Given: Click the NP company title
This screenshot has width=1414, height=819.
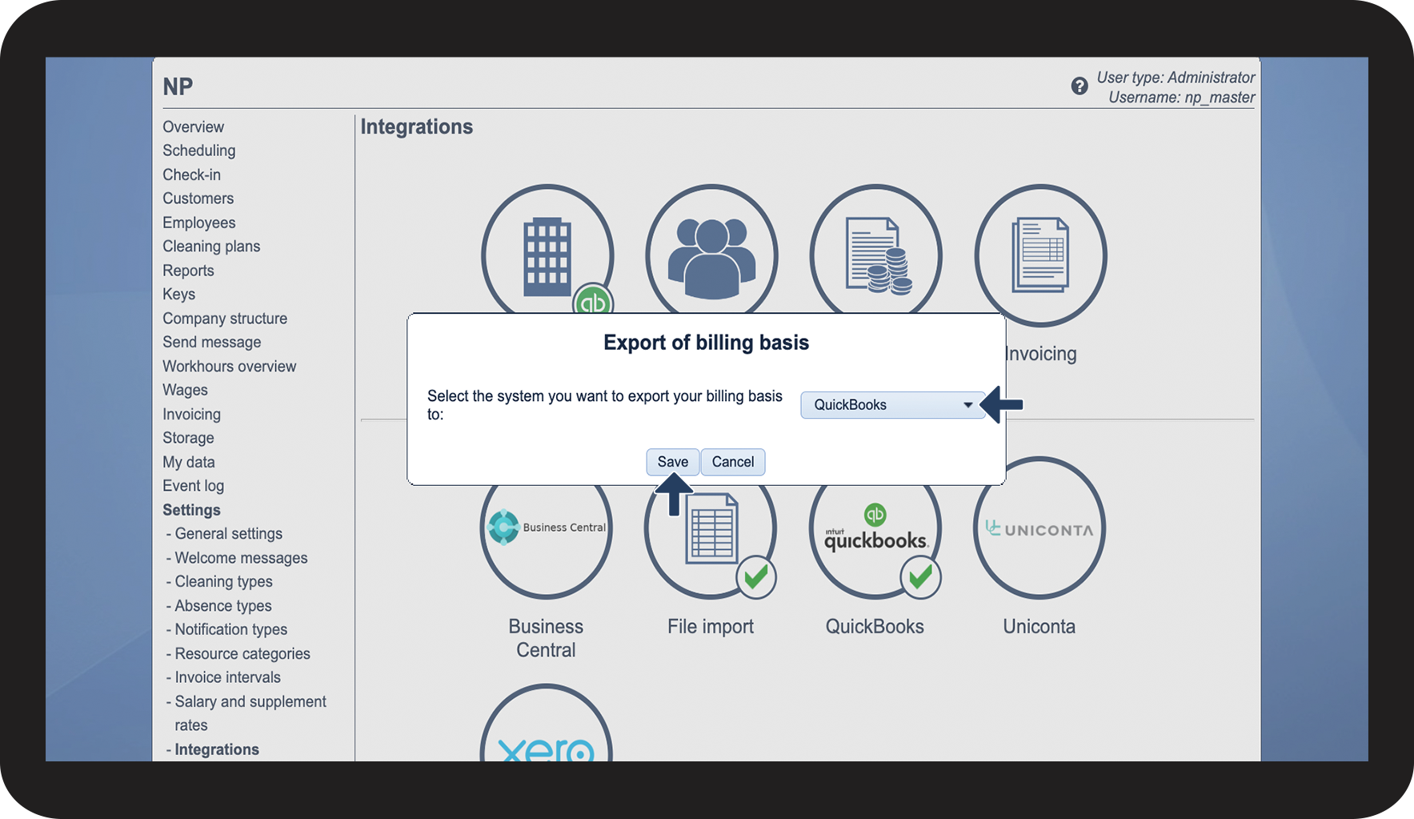Looking at the screenshot, I should pyautogui.click(x=178, y=86).
